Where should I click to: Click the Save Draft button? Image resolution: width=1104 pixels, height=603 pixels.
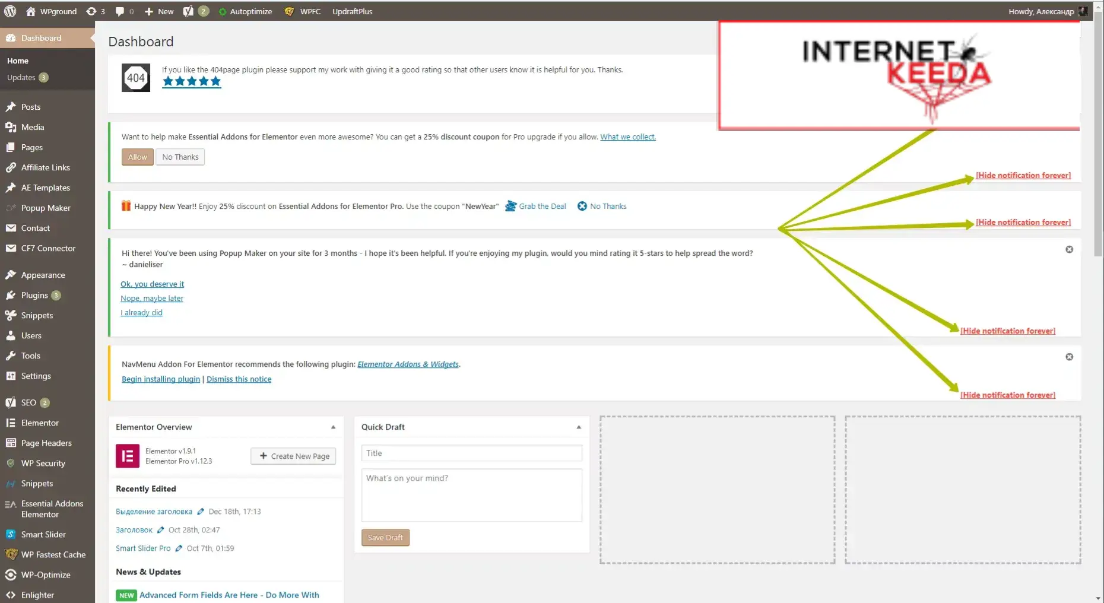point(385,537)
